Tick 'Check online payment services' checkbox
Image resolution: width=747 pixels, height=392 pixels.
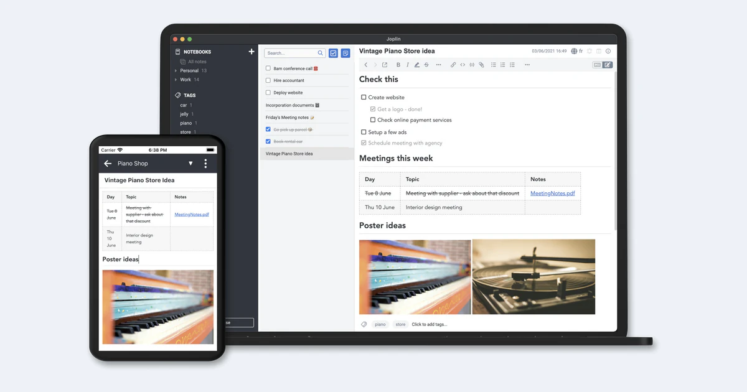(x=373, y=120)
